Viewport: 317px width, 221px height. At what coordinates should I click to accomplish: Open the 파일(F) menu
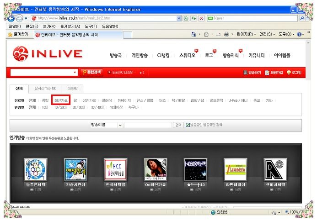(15, 26)
